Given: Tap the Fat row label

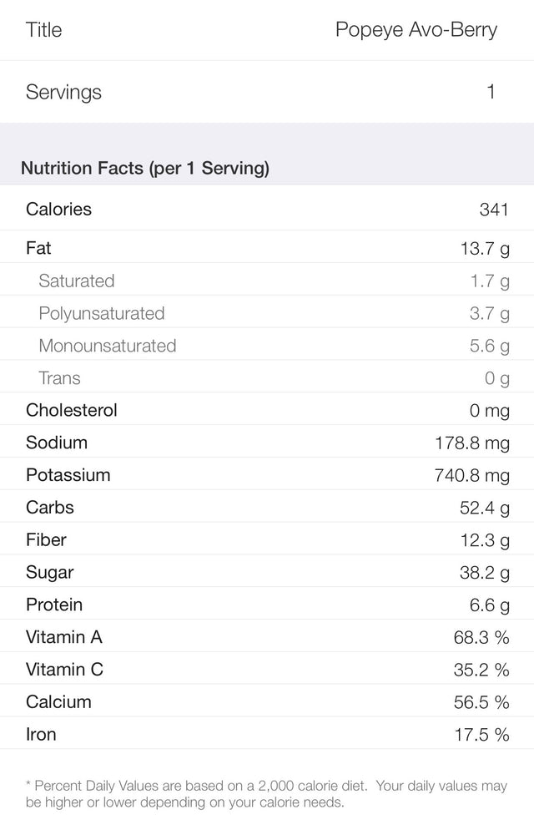Looking at the screenshot, I should pyautogui.click(x=38, y=248).
